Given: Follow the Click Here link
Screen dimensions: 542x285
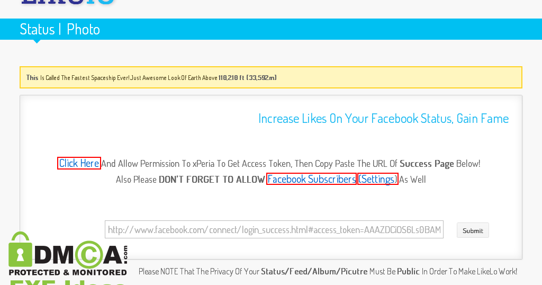Looking at the screenshot, I should click(79, 163).
